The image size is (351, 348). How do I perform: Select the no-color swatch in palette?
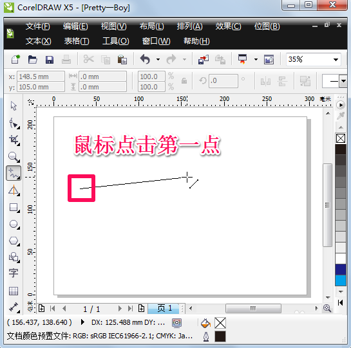[341, 138]
